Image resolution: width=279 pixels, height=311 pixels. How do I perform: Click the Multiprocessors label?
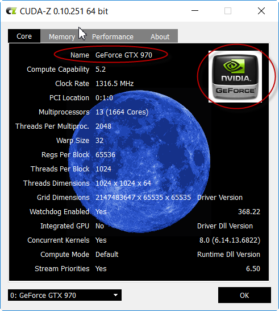64,112
